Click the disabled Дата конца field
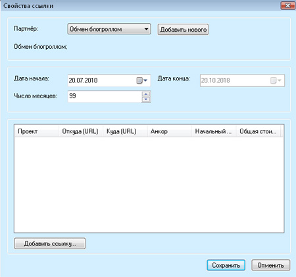This screenshot has width=296, height=277. 242,80
